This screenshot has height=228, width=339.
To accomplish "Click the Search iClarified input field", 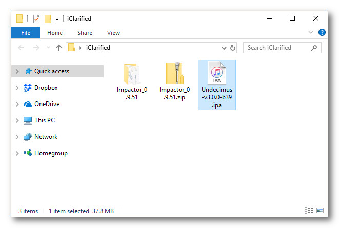I will [x=277, y=48].
